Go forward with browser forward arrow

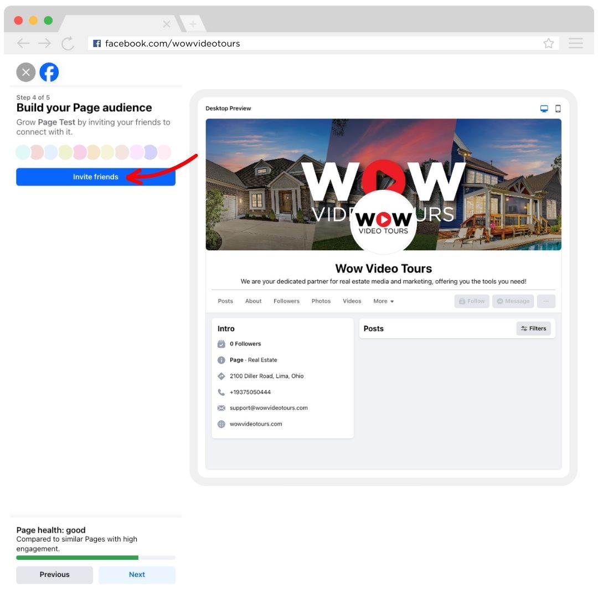45,44
